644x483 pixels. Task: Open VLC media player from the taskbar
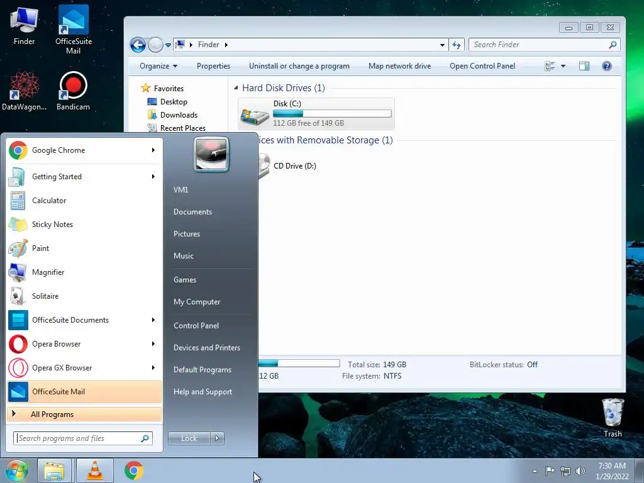(x=95, y=471)
